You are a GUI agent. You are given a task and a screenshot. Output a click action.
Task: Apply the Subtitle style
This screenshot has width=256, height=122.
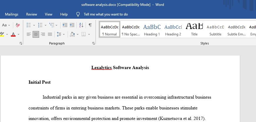pos(215,30)
